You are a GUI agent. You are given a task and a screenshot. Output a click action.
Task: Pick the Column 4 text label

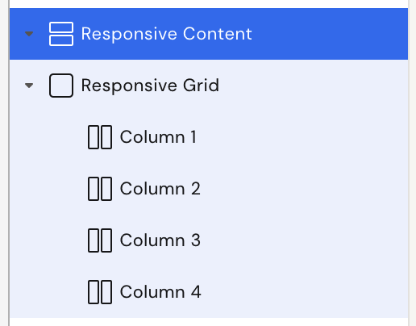point(160,292)
